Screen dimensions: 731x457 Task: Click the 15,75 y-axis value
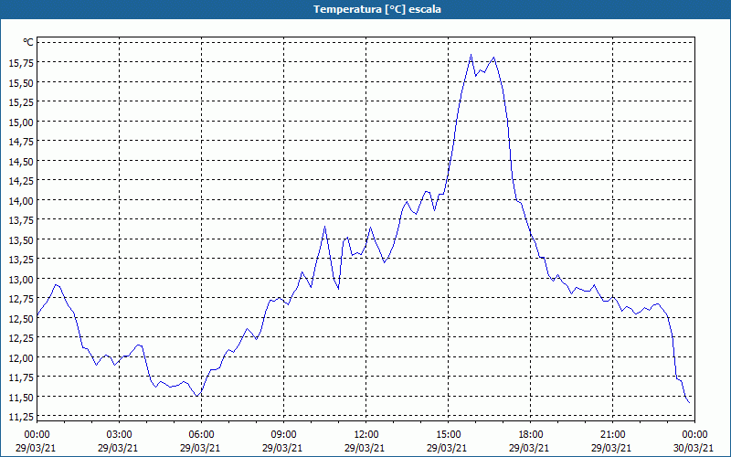21,62
